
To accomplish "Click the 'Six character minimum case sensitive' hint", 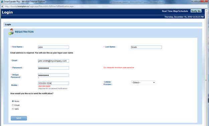I will [119, 67].
